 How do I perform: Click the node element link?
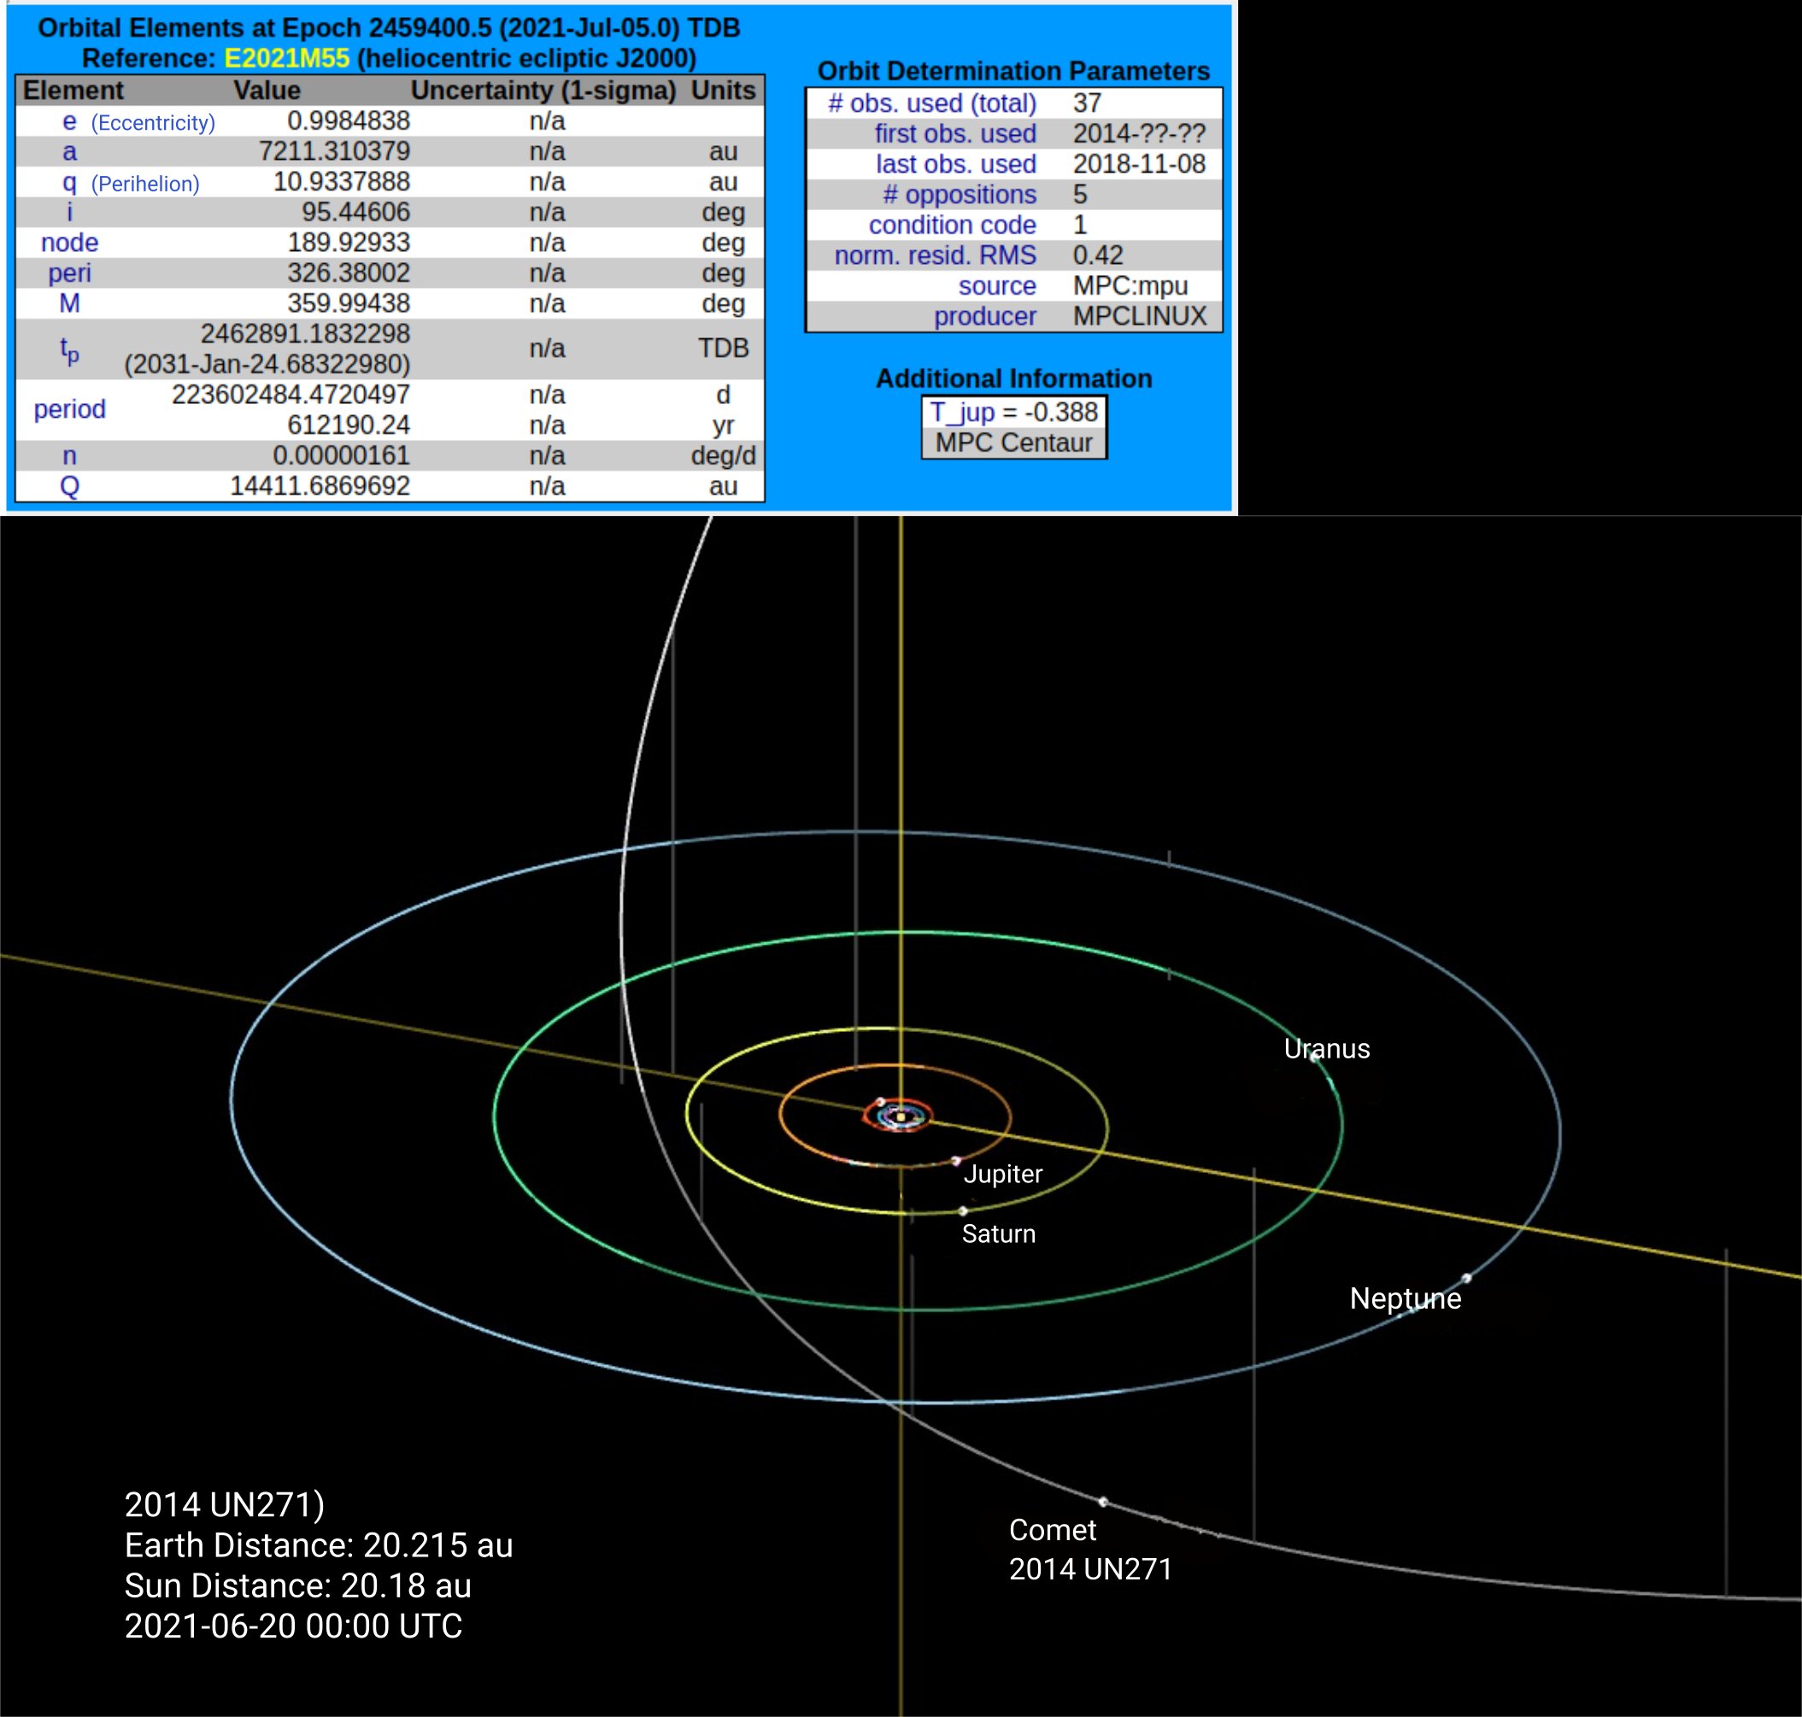pos(69,243)
